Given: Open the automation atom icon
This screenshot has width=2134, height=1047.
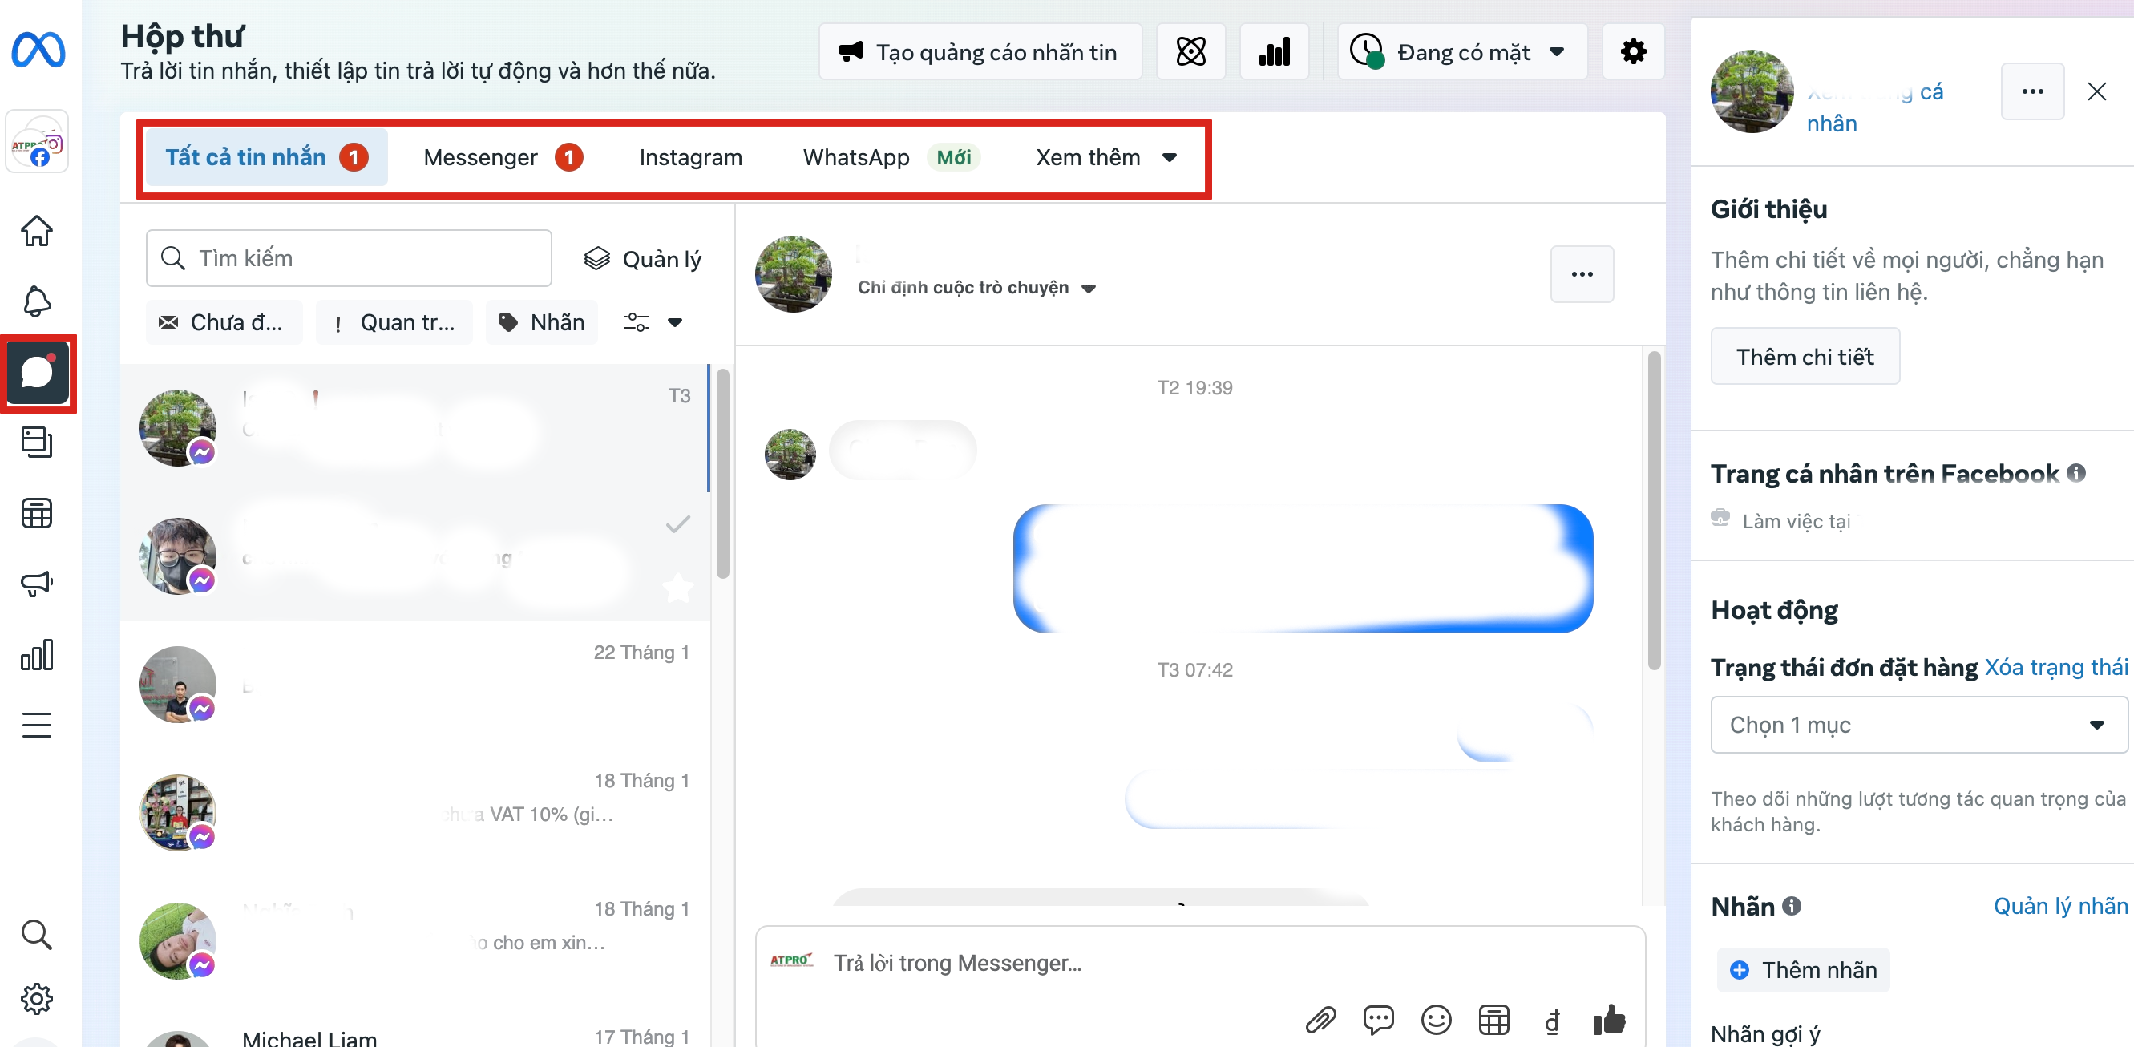Looking at the screenshot, I should click(x=1190, y=52).
